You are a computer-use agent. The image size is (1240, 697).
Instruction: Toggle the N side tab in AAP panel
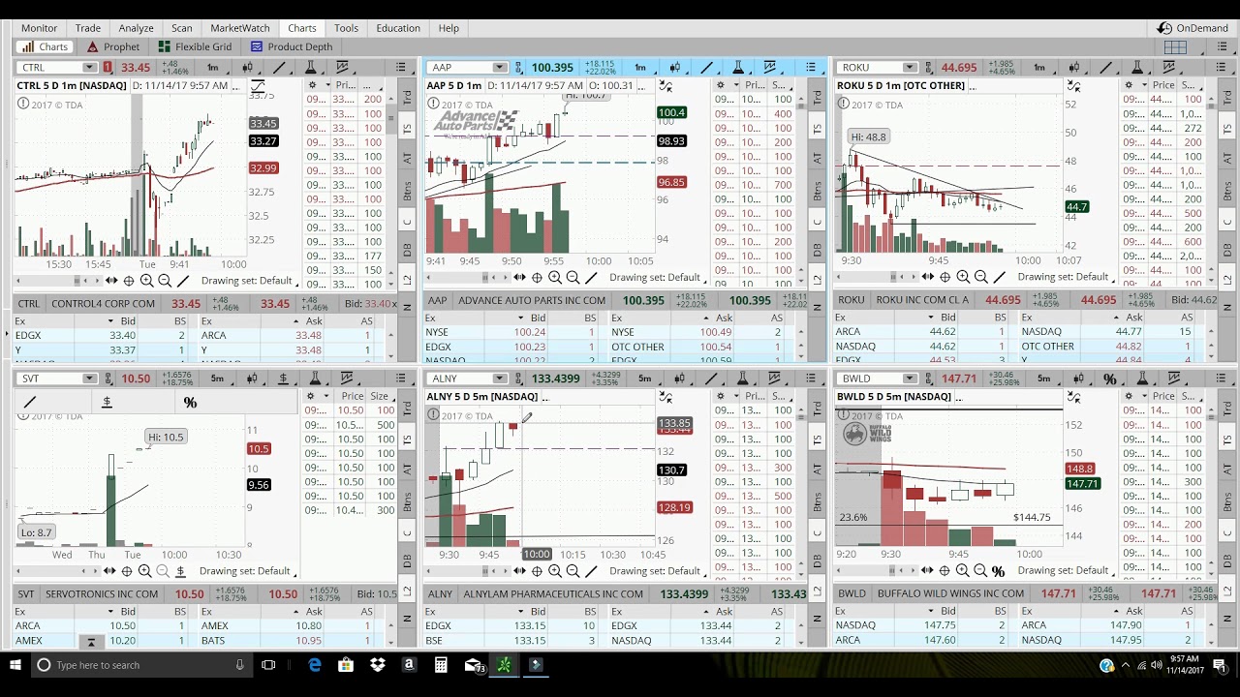click(x=817, y=308)
